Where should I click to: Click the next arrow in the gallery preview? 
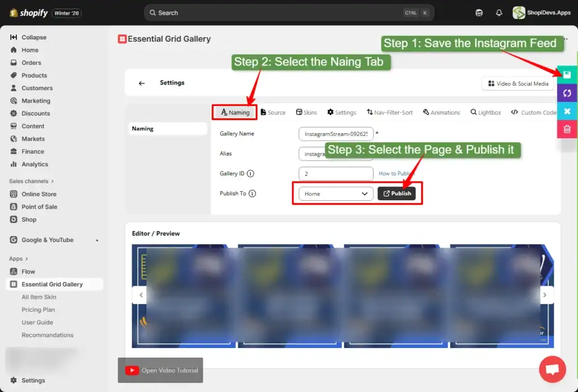(x=545, y=294)
